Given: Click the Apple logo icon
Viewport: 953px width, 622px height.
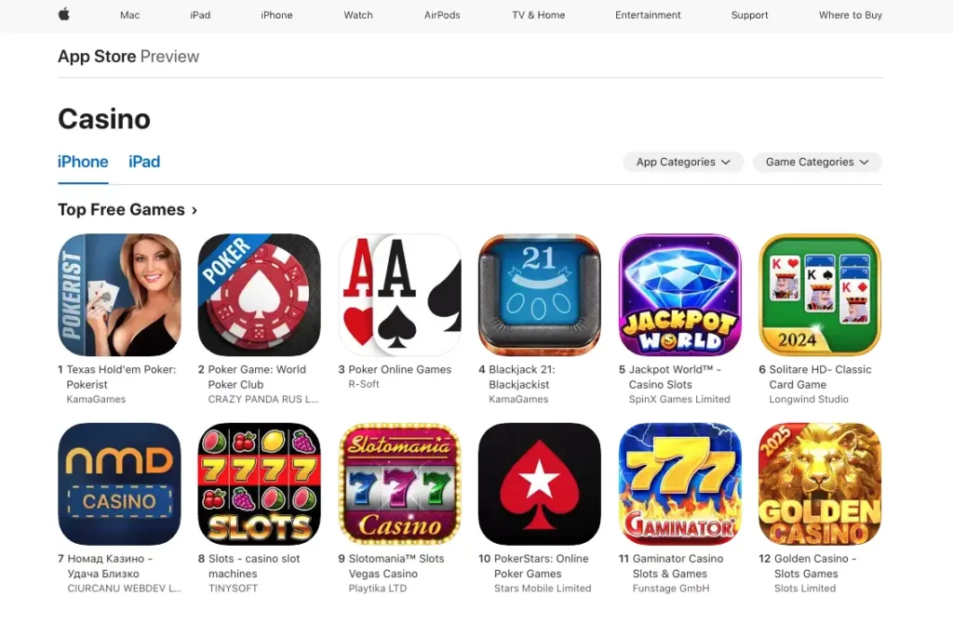Looking at the screenshot, I should (x=64, y=14).
